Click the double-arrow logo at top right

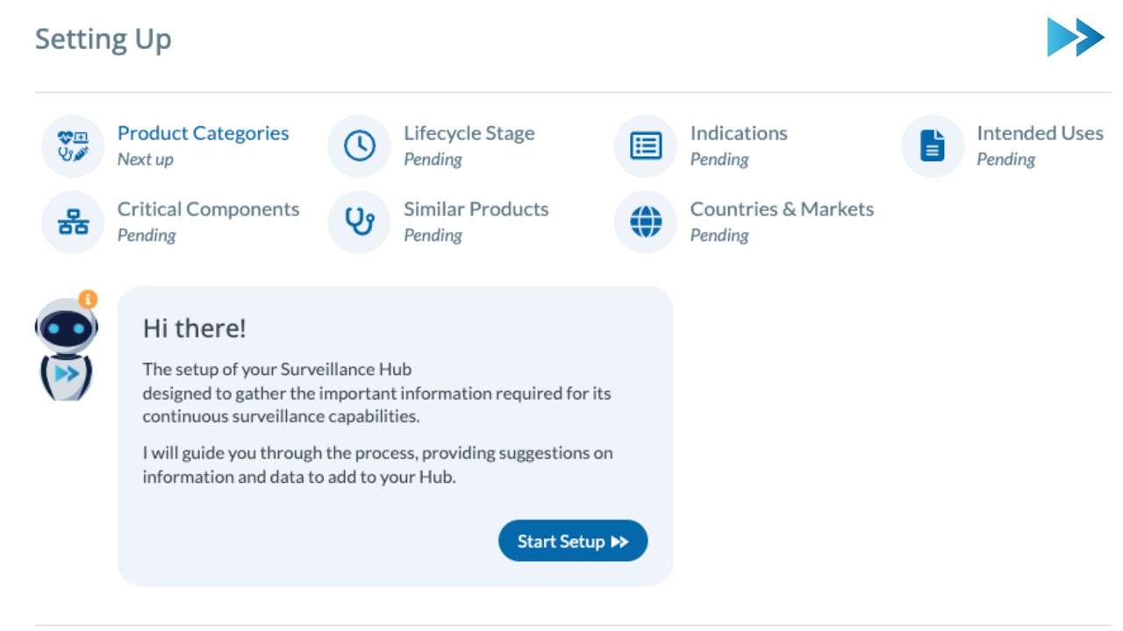click(x=1076, y=37)
